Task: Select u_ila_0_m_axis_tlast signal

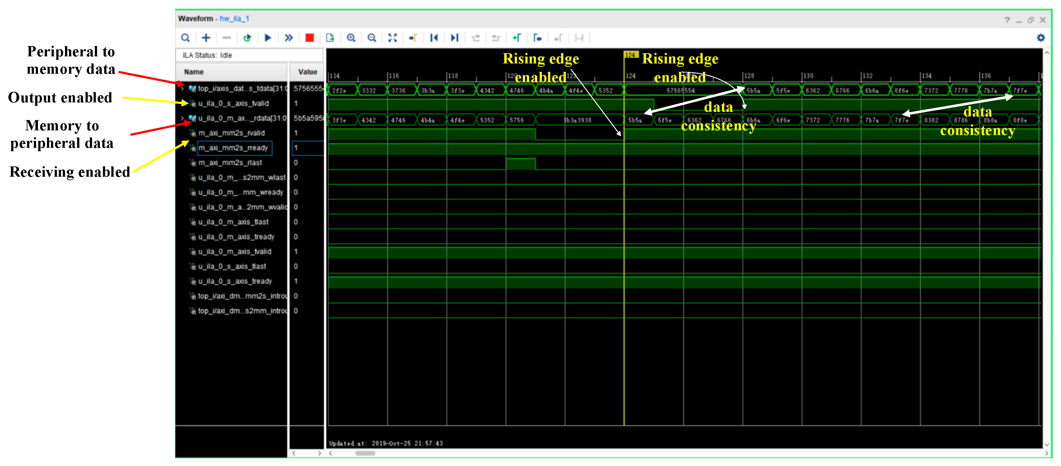Action: click(233, 222)
